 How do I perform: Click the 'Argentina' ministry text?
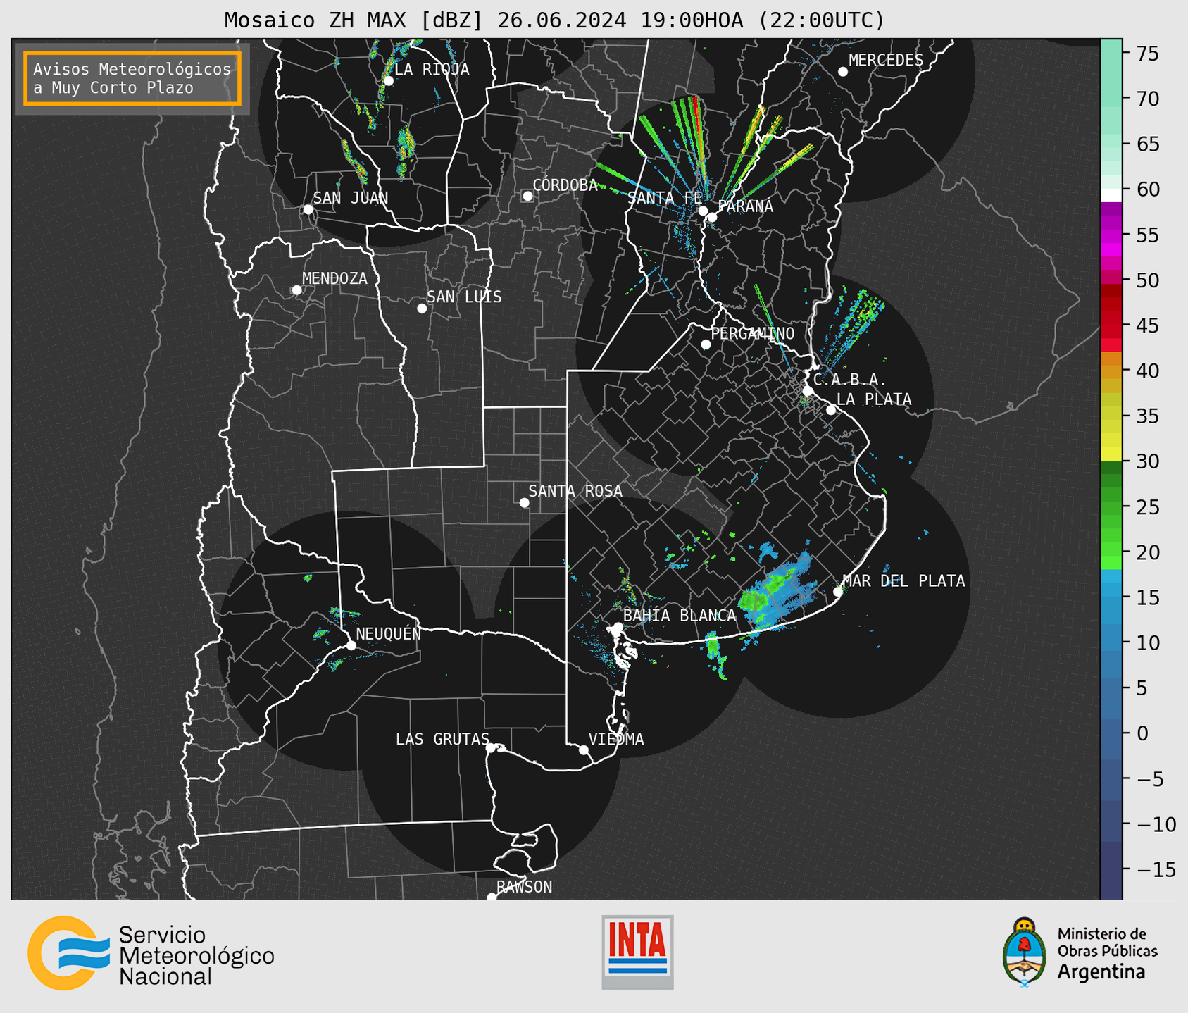click(1101, 971)
